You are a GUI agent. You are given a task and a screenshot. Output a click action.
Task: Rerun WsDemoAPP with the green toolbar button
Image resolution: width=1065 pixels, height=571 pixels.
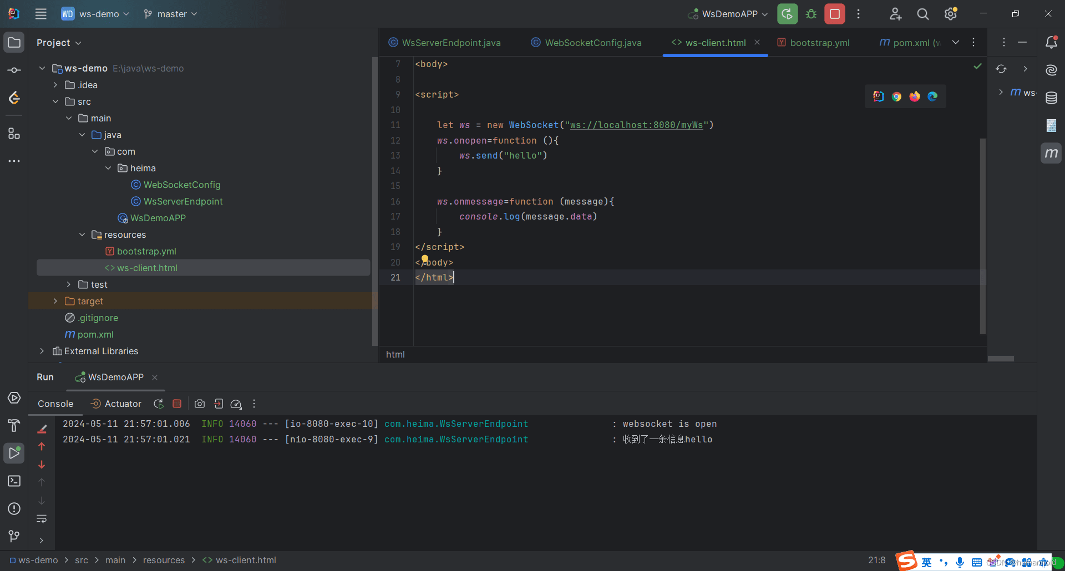[x=787, y=14]
